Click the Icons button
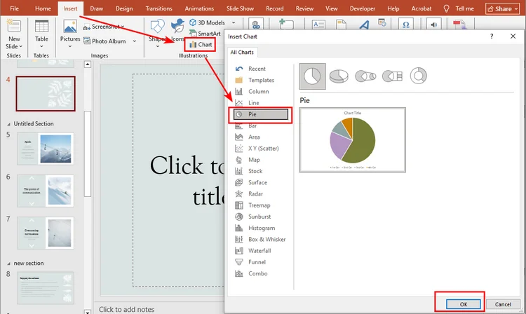This screenshot has height=314, width=526. coord(178,31)
